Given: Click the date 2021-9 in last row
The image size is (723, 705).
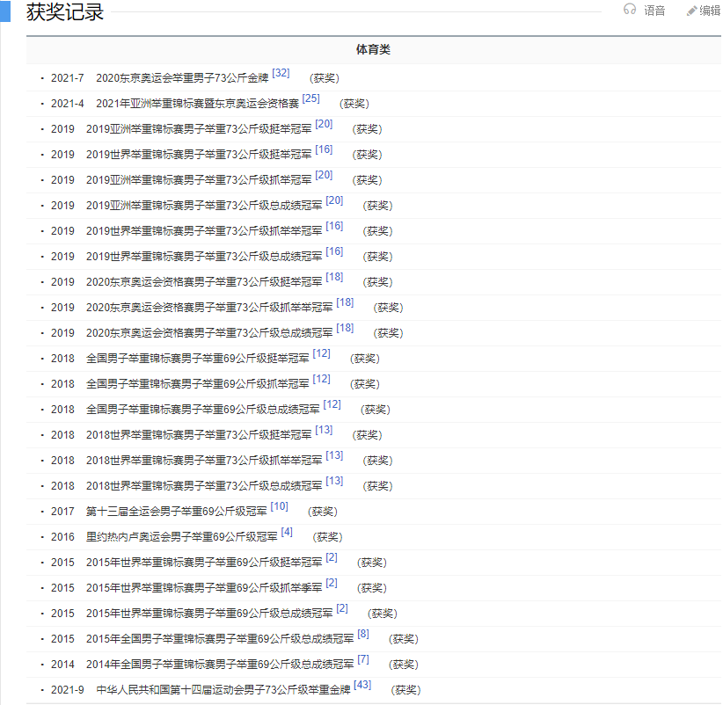Looking at the screenshot, I should click(x=68, y=690).
